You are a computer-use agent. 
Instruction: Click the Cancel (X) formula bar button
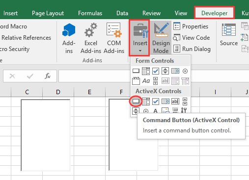12,76
